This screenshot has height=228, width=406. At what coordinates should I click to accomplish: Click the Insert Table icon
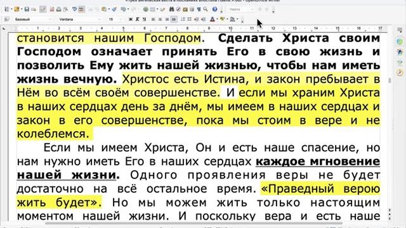pyautogui.click(x=153, y=9)
